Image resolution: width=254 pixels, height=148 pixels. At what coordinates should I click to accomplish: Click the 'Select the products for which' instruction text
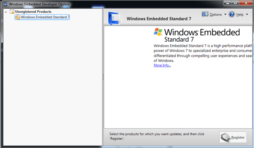(157, 136)
